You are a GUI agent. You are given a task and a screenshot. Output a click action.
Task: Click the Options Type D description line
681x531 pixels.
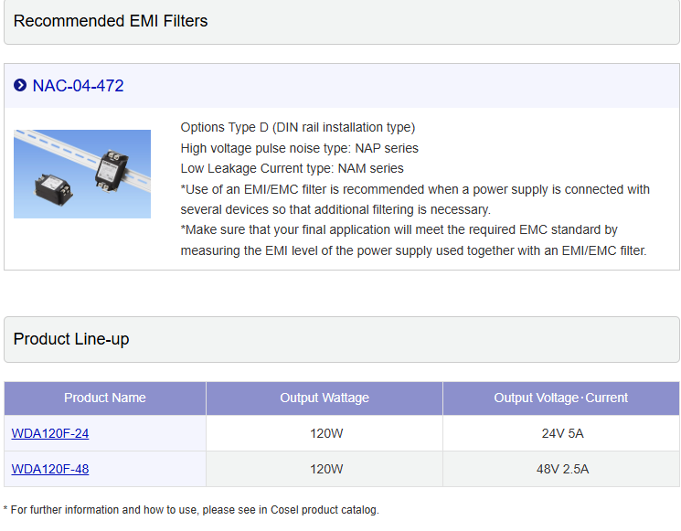click(x=298, y=128)
